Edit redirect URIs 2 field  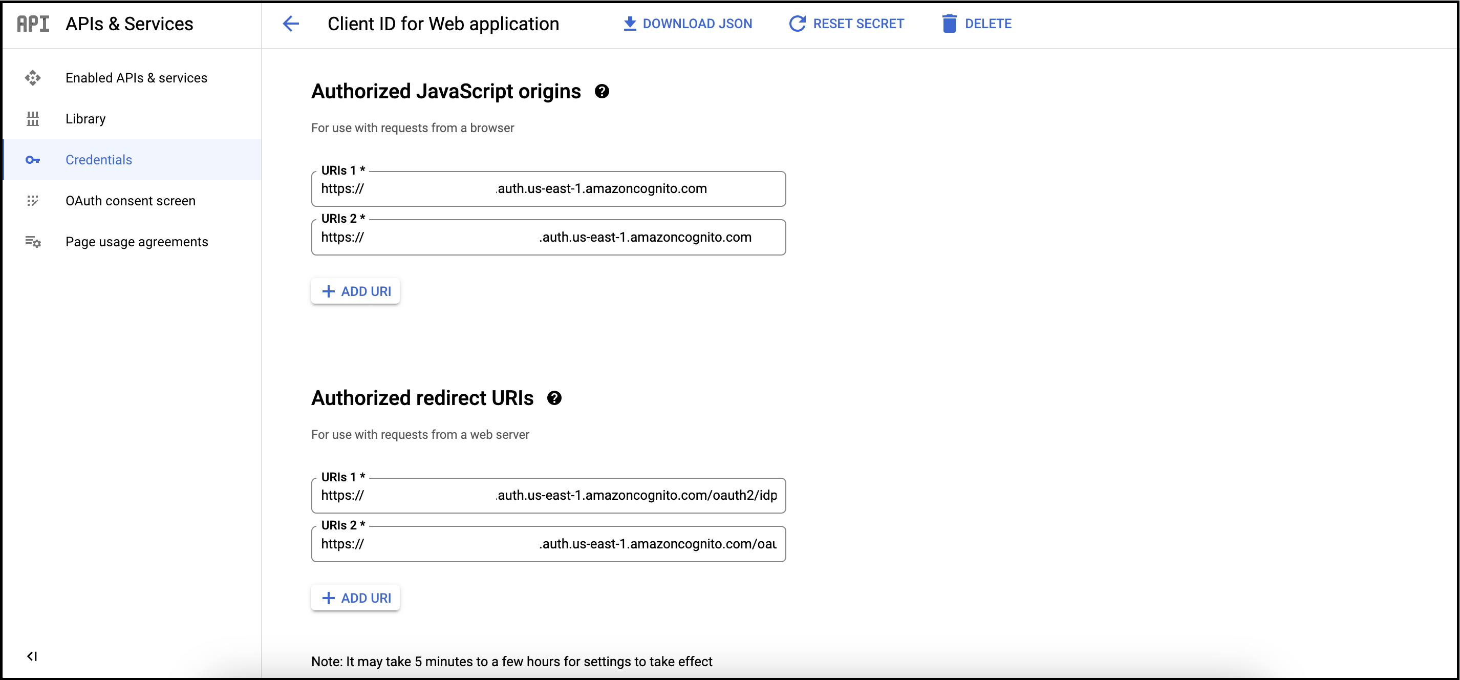coord(548,544)
